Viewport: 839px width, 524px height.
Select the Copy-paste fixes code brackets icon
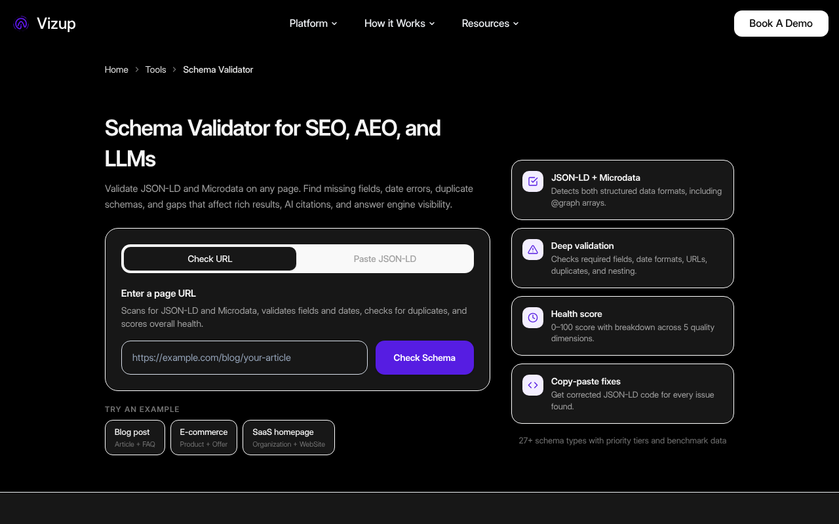click(x=533, y=385)
